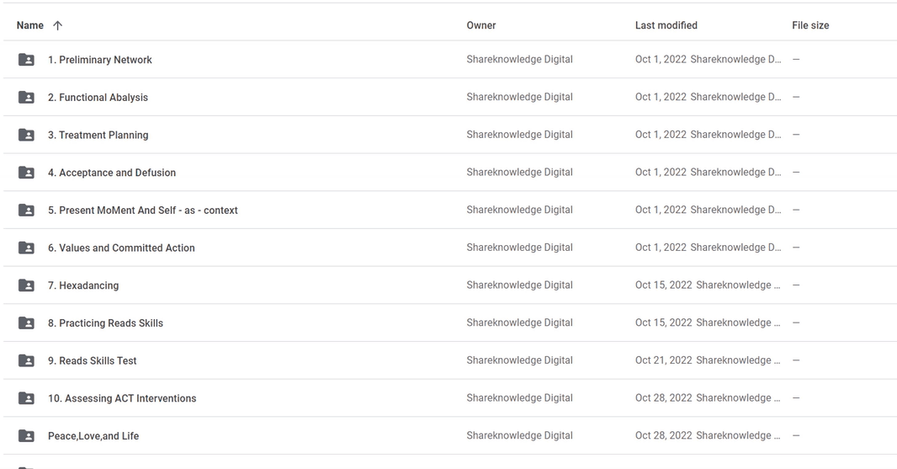Viewport: 897px width, 469px height.
Task: Click the Owner column header
Action: [480, 25]
